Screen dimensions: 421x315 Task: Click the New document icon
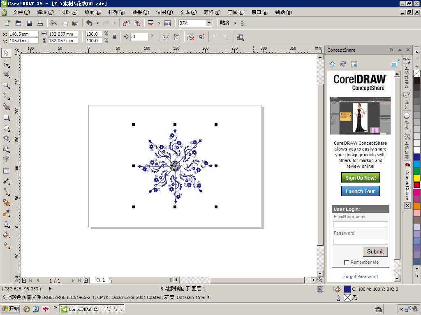pos(7,23)
